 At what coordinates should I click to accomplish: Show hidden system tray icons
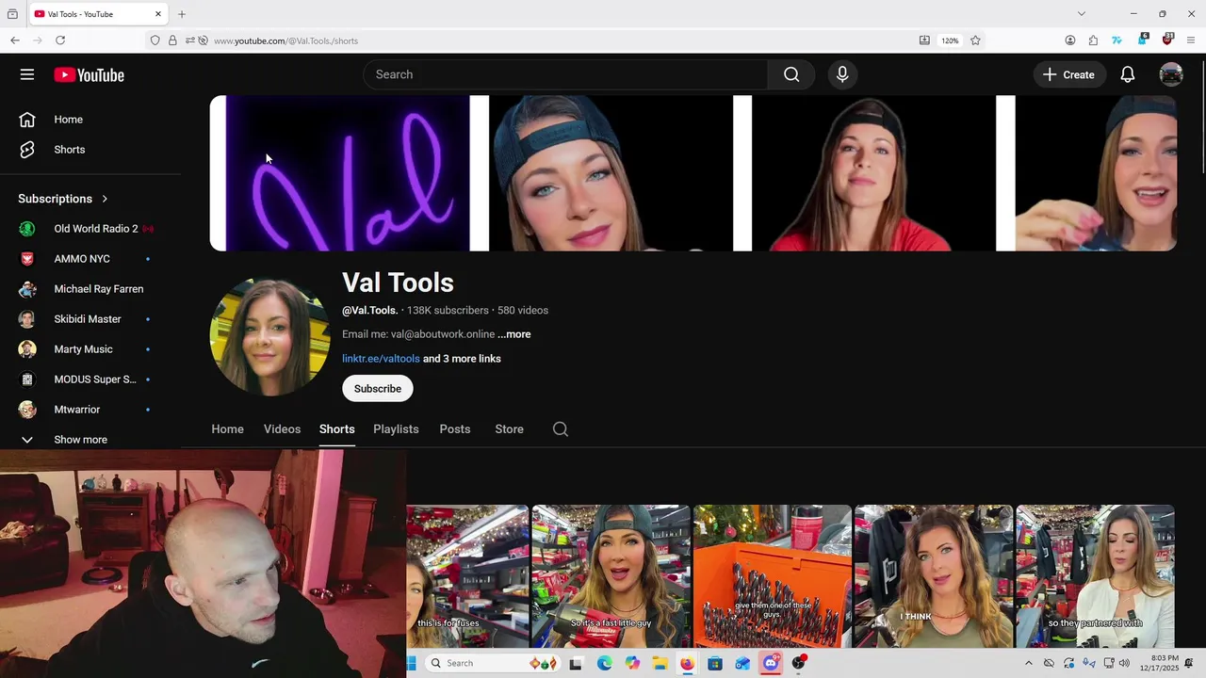pos(1029,663)
